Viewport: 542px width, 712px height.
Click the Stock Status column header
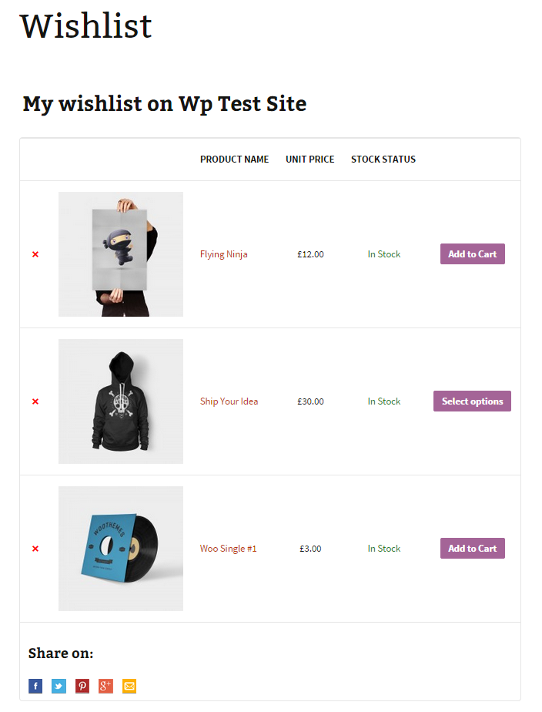[383, 160]
